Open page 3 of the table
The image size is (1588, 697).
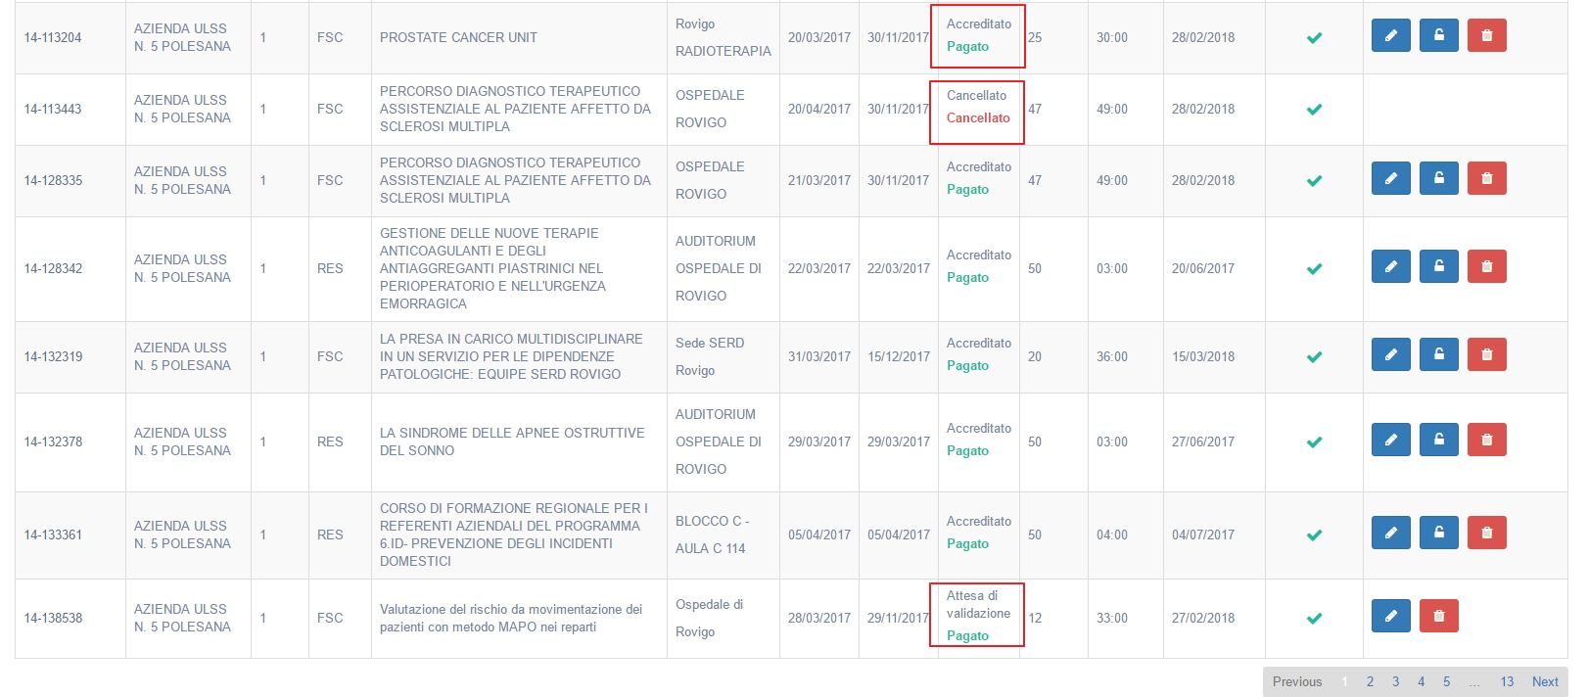tap(1395, 681)
